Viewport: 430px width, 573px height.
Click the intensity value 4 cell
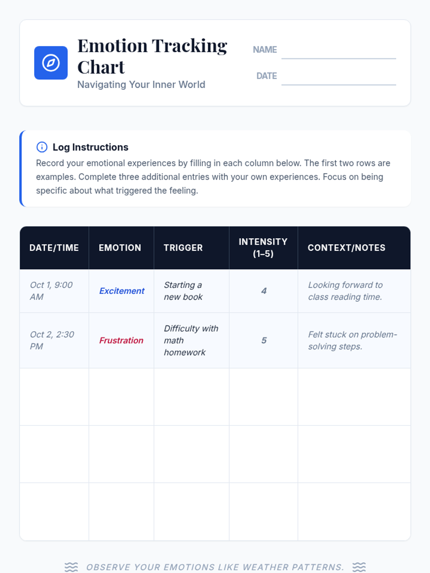click(x=263, y=291)
